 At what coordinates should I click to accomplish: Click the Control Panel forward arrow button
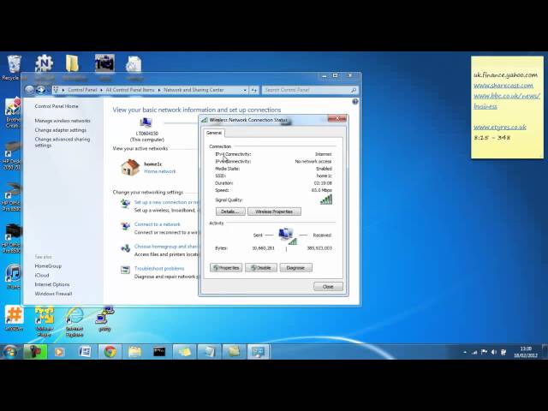click(41, 90)
